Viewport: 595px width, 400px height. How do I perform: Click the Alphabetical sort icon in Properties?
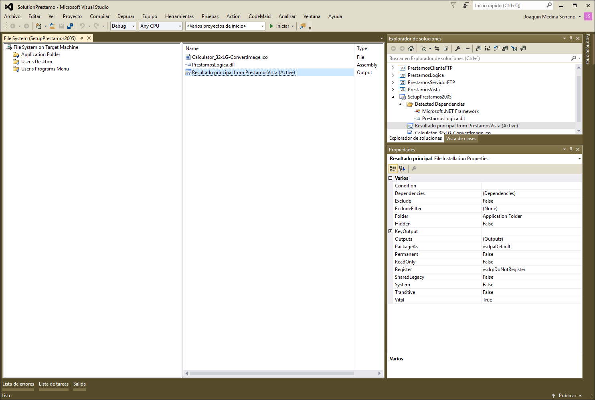pos(402,169)
